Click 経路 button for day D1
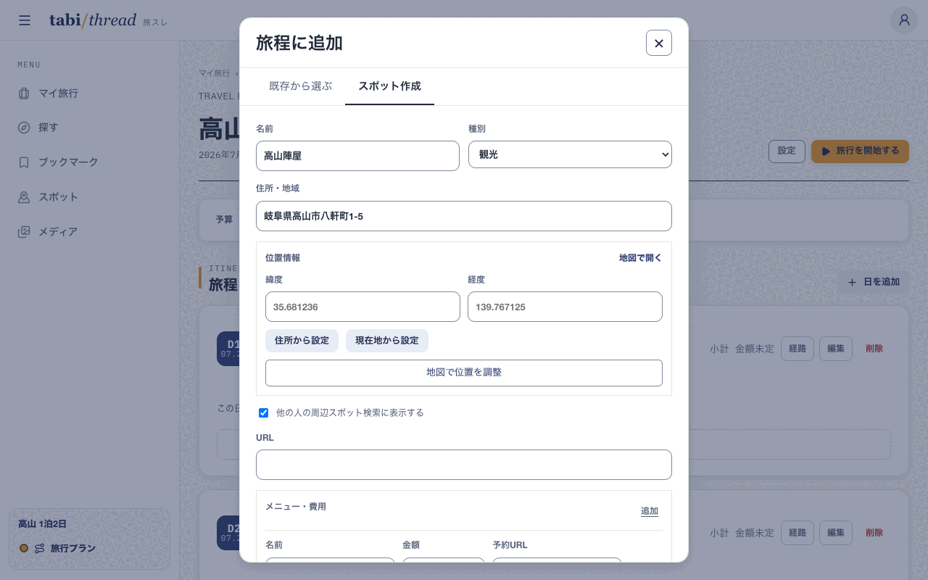This screenshot has width=928, height=580. 797,349
